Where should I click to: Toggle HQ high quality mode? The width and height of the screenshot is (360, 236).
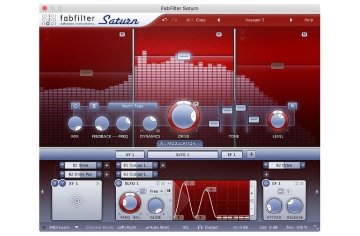point(185,227)
